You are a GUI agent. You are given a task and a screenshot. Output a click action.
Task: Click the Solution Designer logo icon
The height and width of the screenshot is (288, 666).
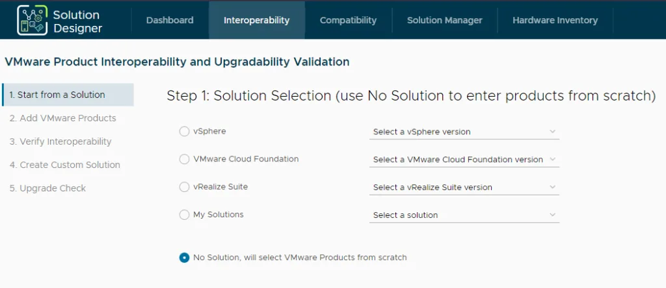pyautogui.click(x=33, y=20)
